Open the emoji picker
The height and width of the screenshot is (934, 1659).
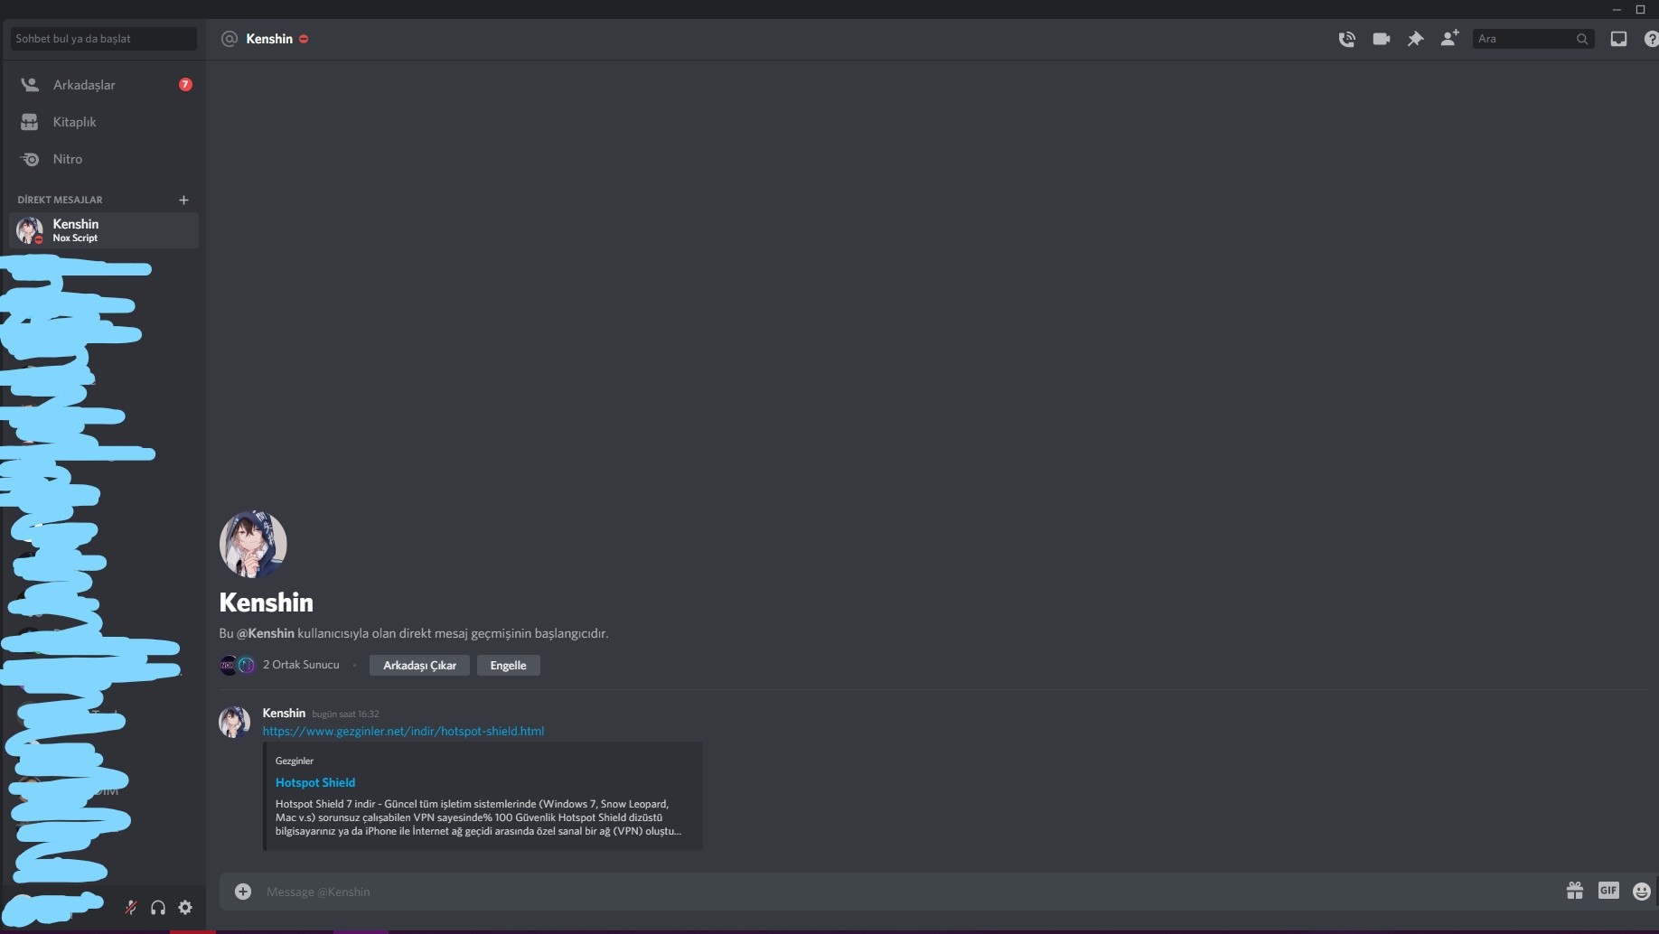click(1642, 892)
